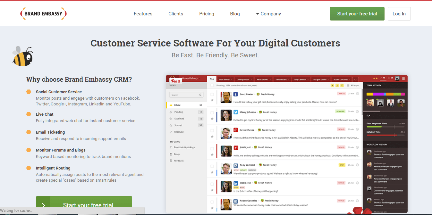The image size is (432, 215).
Task: Click the YouTube icon beside Jessie Jest
Action: coord(235,147)
